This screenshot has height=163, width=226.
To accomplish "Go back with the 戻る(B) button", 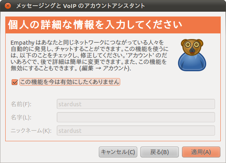I will [159, 152].
